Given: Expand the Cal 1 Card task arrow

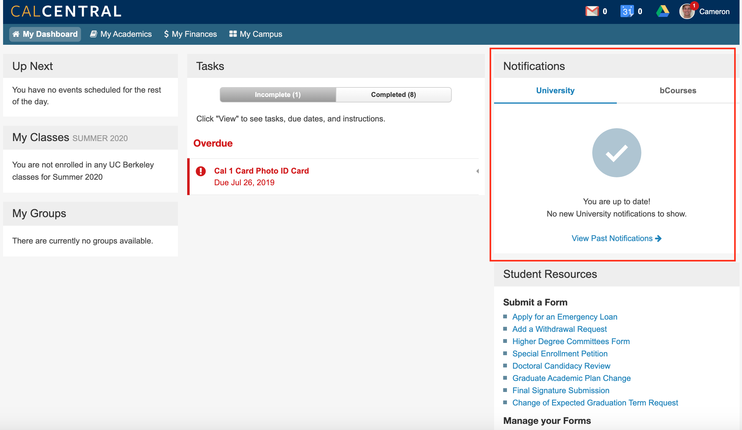Looking at the screenshot, I should click(x=477, y=171).
